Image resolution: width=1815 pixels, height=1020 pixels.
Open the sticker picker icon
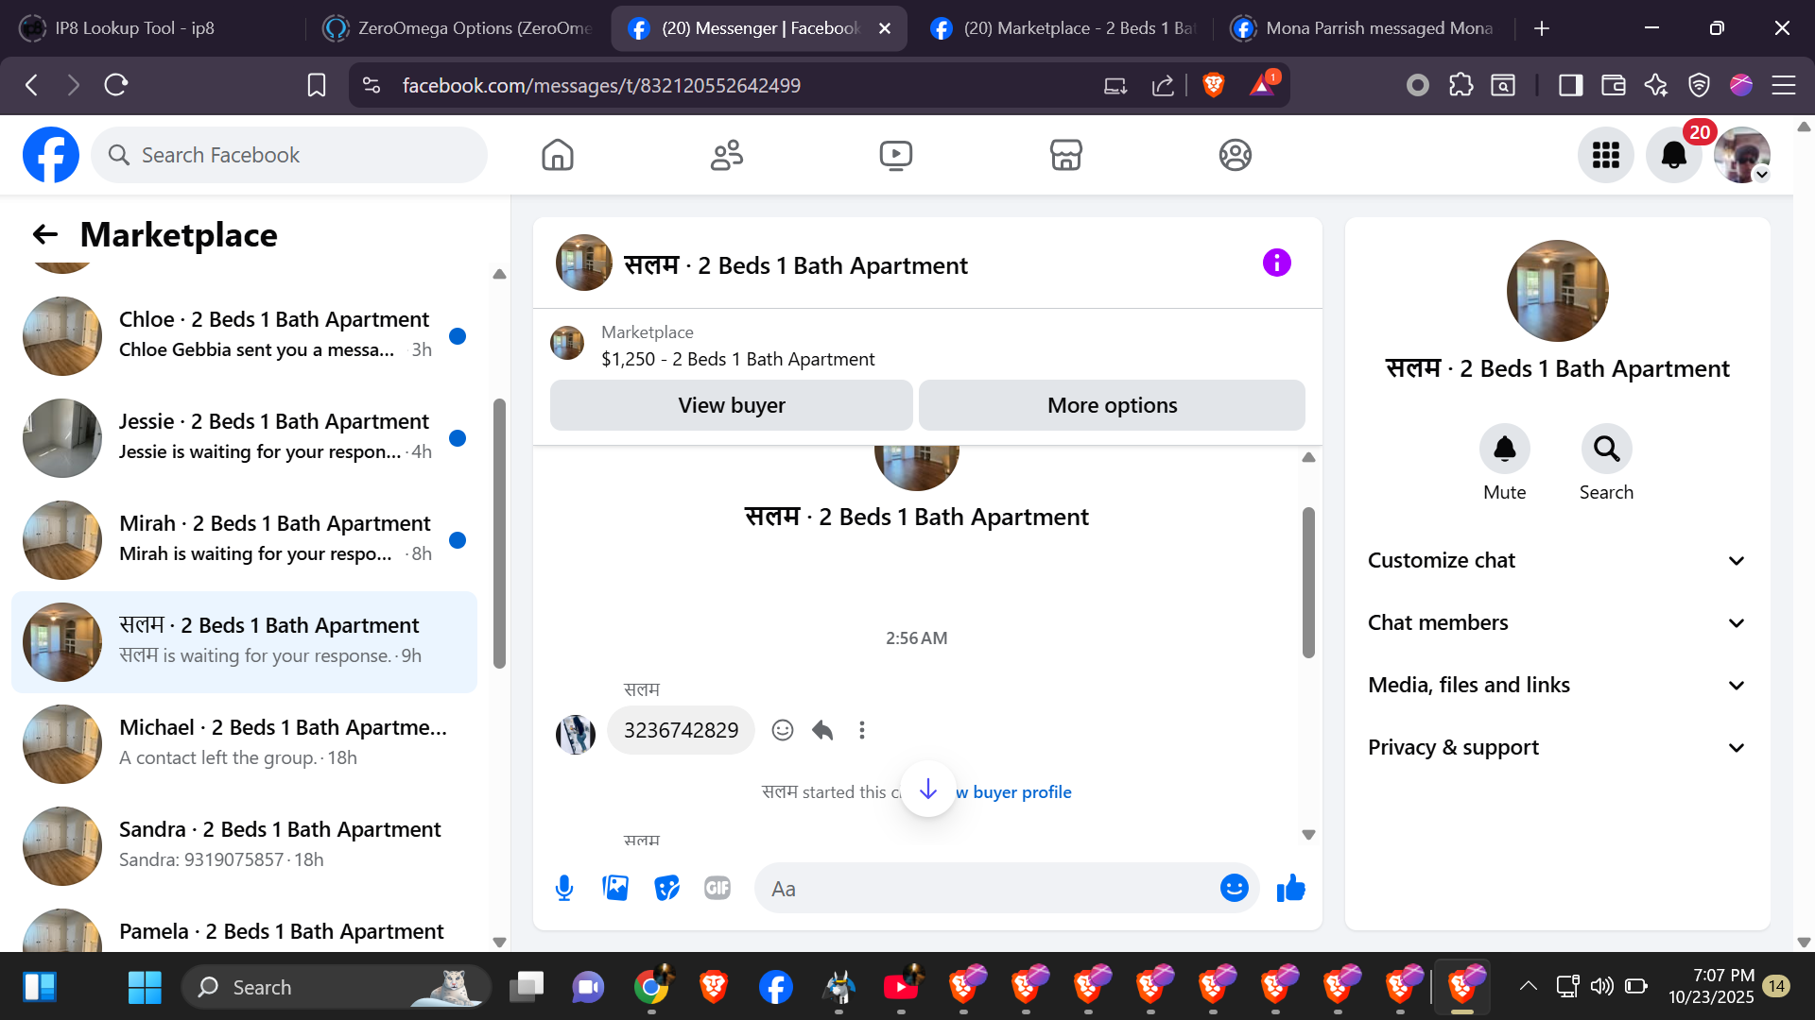tap(666, 888)
